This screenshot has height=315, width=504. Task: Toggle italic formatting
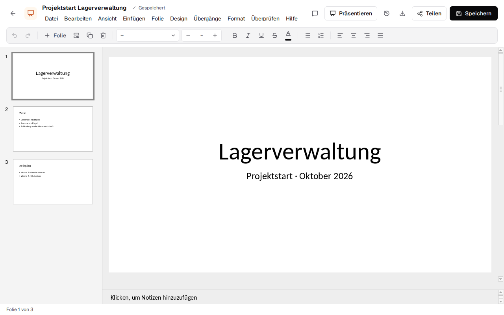pyautogui.click(x=248, y=35)
